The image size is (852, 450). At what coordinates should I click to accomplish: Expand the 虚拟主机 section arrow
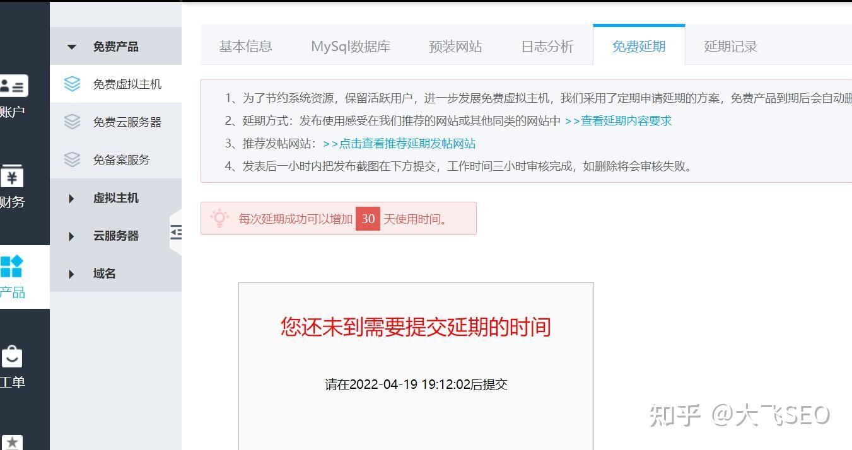click(x=71, y=199)
